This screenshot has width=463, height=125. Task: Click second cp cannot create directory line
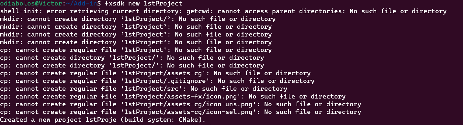(x=132, y=66)
